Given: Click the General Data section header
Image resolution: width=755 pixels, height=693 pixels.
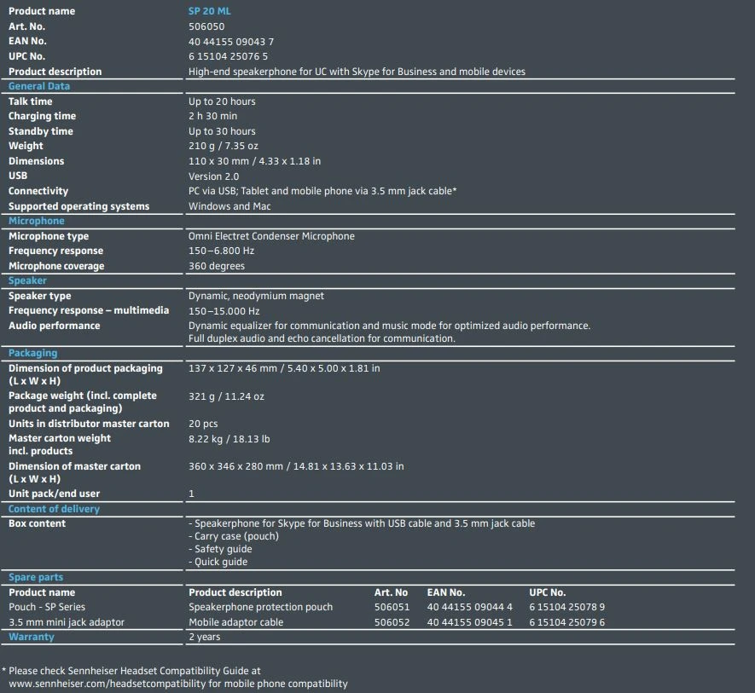Looking at the screenshot, I should pos(39,86).
